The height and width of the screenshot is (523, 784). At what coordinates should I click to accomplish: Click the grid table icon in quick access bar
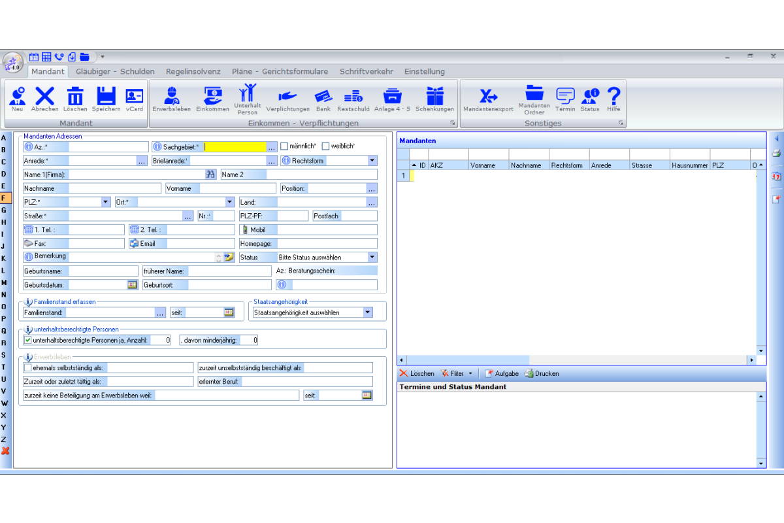coord(46,57)
